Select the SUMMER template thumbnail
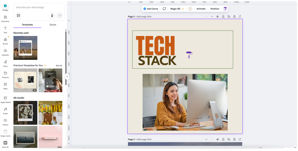The height and width of the screenshot is (151, 298). [50, 113]
